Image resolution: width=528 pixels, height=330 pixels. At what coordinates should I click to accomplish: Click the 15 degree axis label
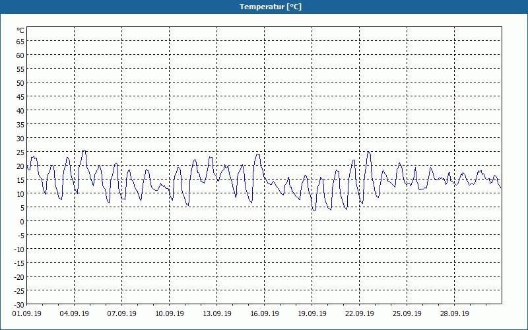(20, 180)
